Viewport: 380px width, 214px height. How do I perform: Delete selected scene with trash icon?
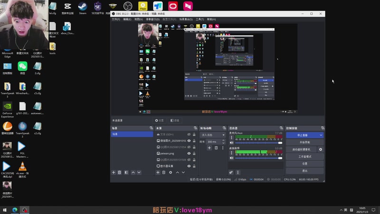coord(120,172)
